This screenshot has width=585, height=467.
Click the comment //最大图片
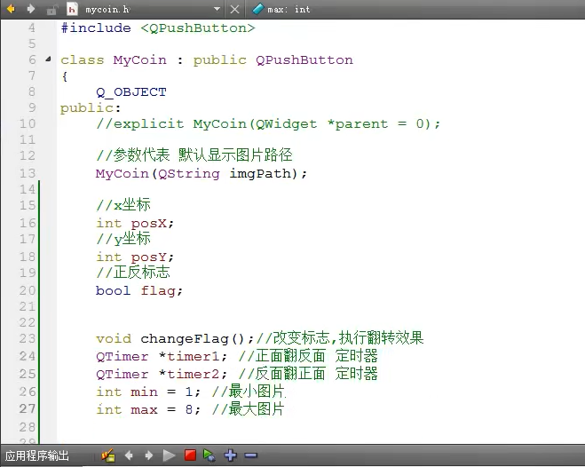pyautogui.click(x=248, y=409)
